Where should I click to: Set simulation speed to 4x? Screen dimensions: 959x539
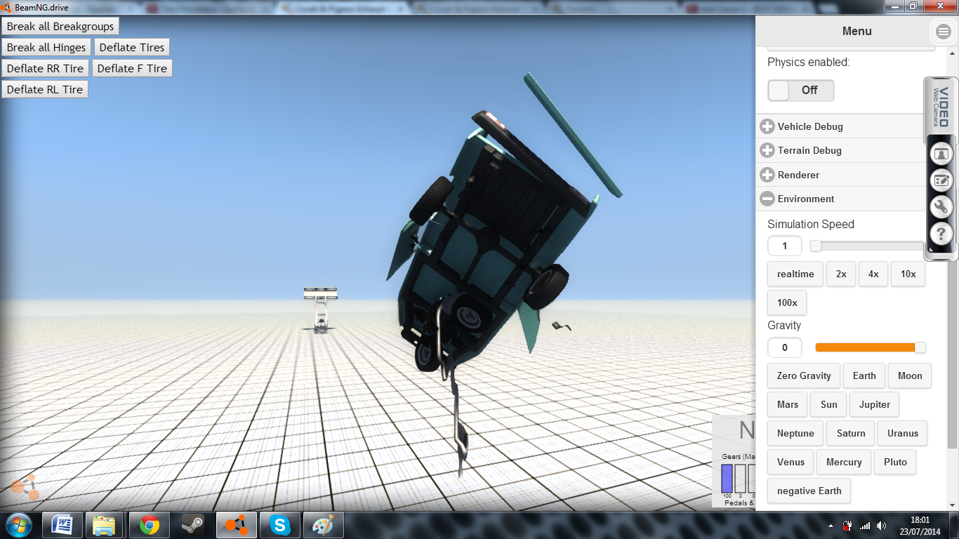click(x=873, y=274)
